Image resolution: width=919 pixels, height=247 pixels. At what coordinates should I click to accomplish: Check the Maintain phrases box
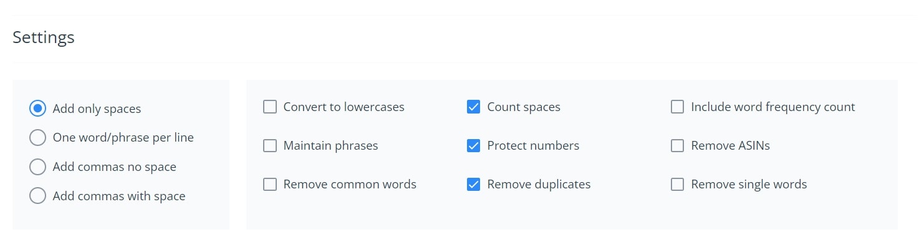click(270, 146)
